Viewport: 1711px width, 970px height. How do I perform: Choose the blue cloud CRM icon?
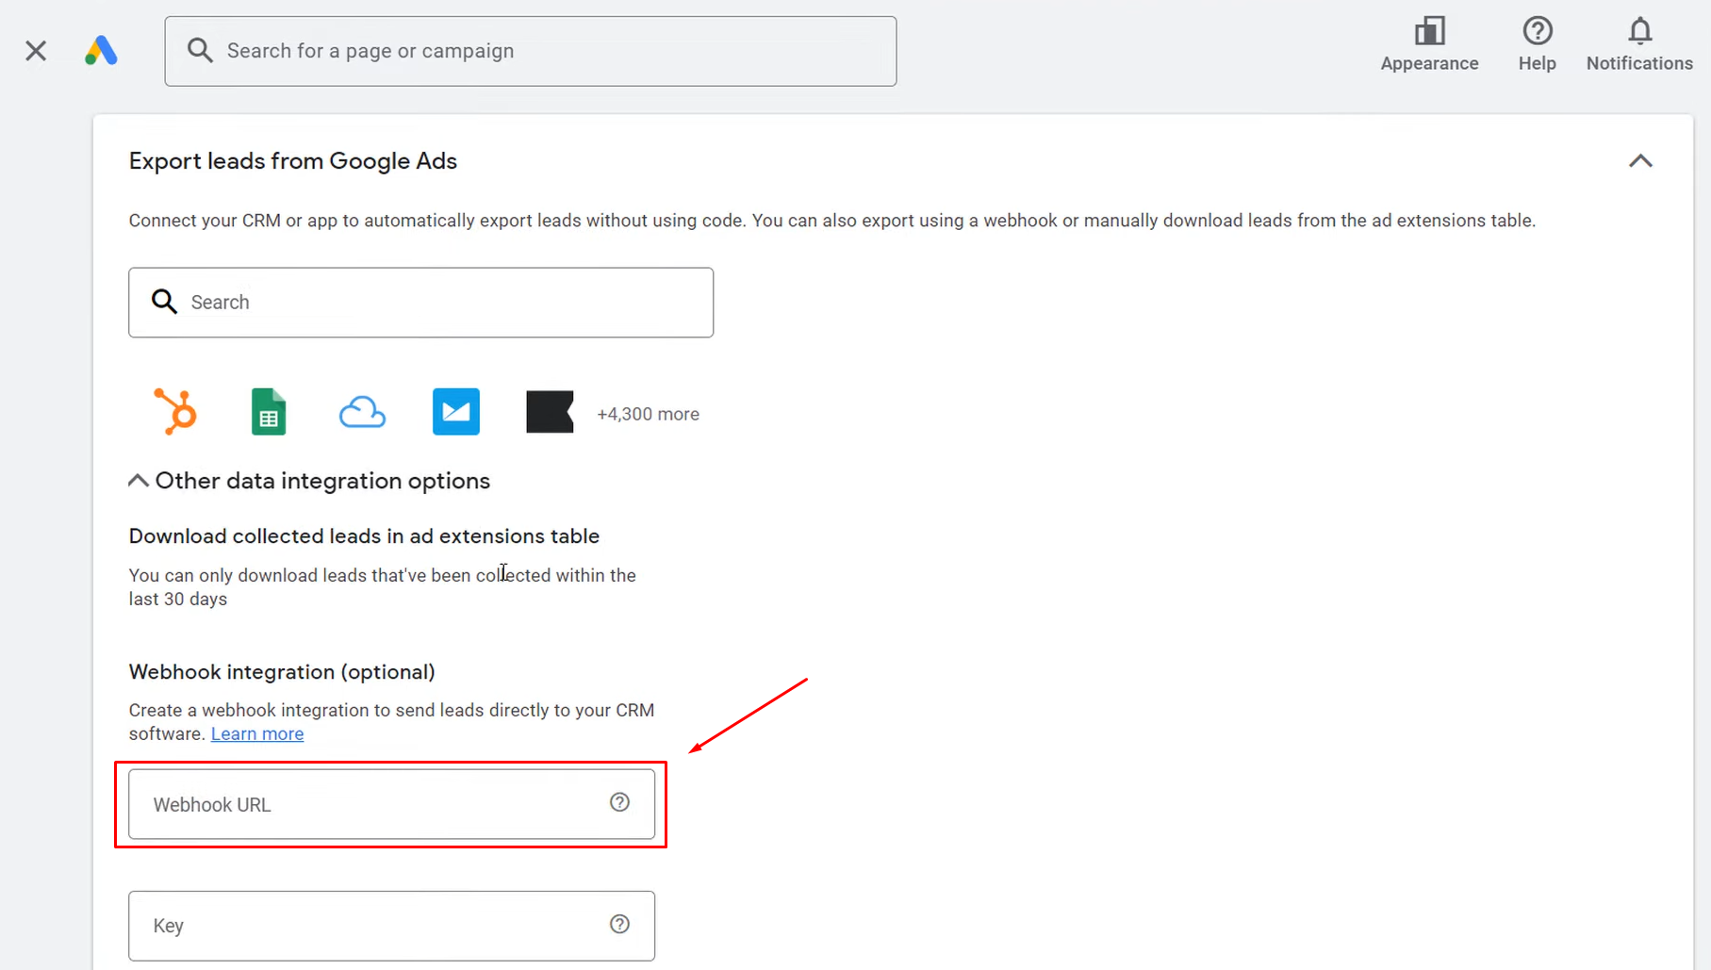[x=362, y=412]
